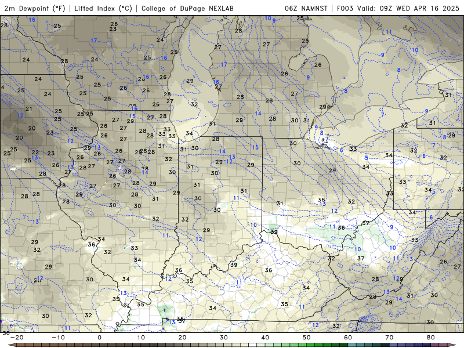The height and width of the screenshot is (348, 464).
Task: Click the black '22' dewpoint value on map
Action: [35, 152]
